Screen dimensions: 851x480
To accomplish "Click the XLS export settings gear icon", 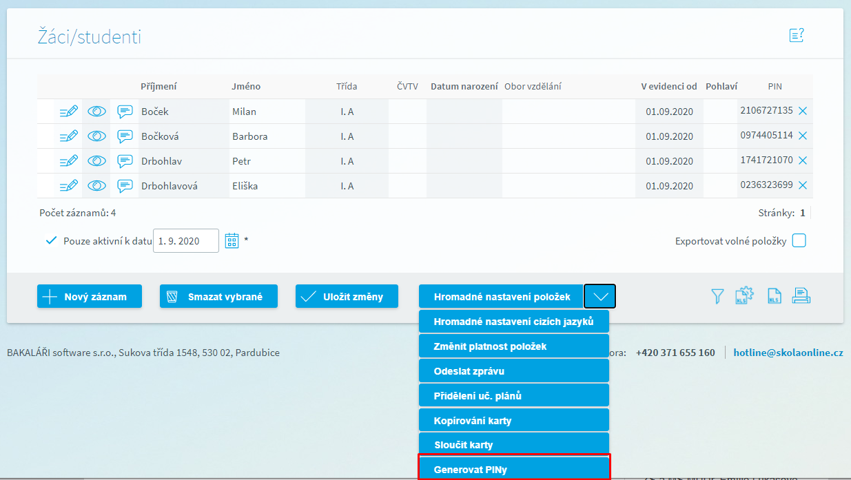I will click(x=745, y=295).
